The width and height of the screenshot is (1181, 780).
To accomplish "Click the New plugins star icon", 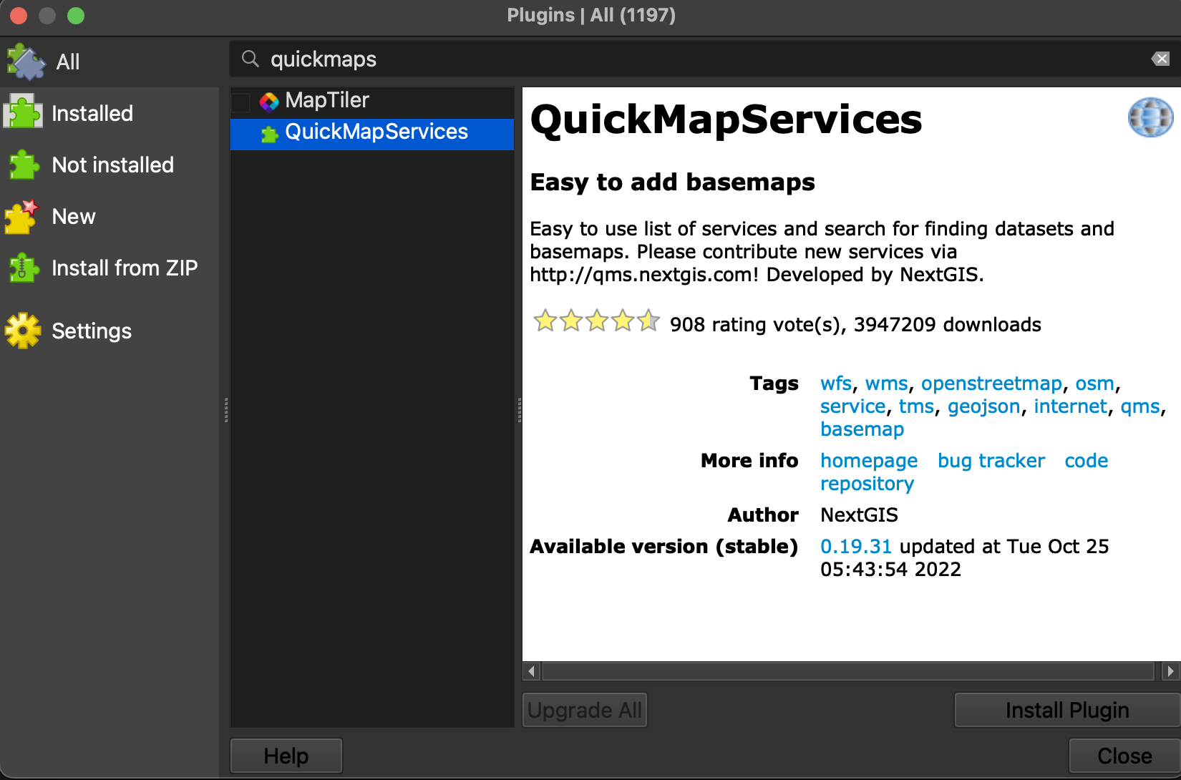I will click(22, 216).
